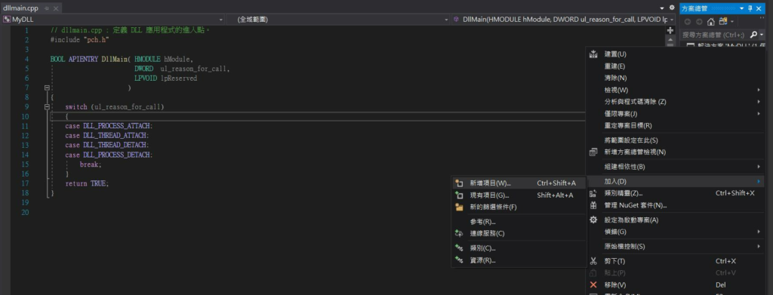Click the red X icon beside 移除(V)

593,284
